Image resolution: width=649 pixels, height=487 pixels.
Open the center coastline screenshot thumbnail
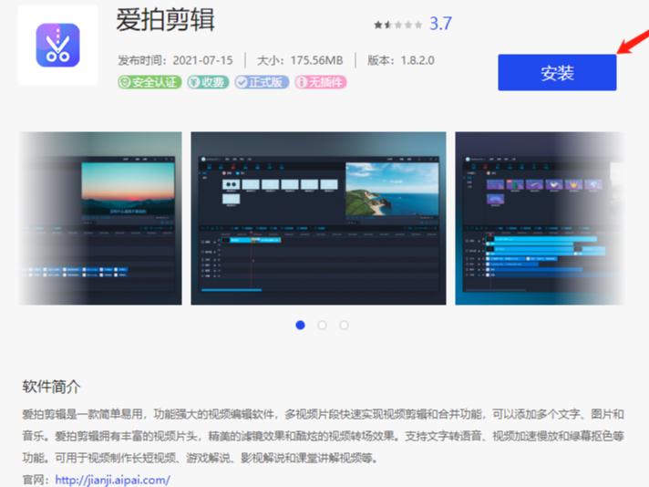318,218
